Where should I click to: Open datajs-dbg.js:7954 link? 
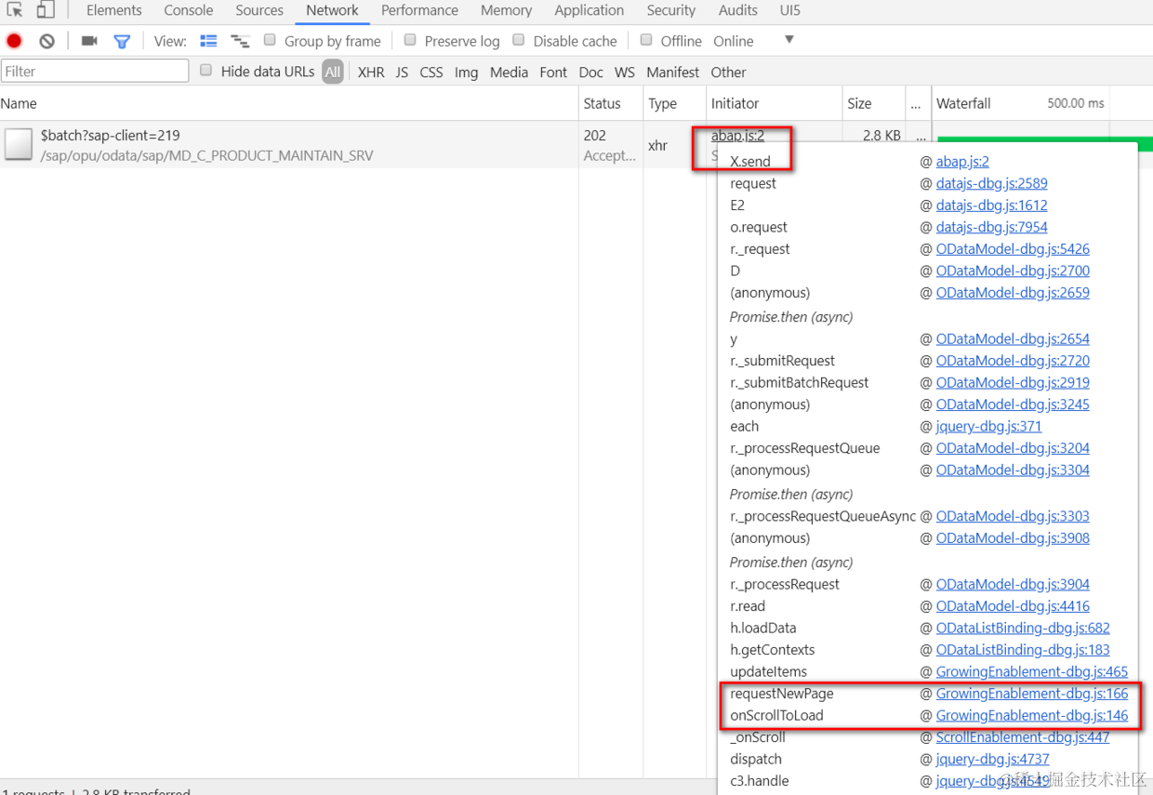coord(991,227)
